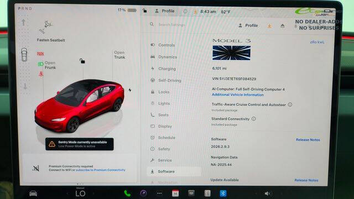
Task: Tap Open Frunk on car view
Action: [x=50, y=65]
